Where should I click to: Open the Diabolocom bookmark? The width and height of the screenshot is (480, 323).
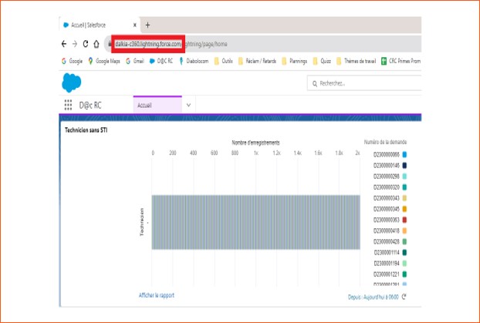pyautogui.click(x=194, y=61)
